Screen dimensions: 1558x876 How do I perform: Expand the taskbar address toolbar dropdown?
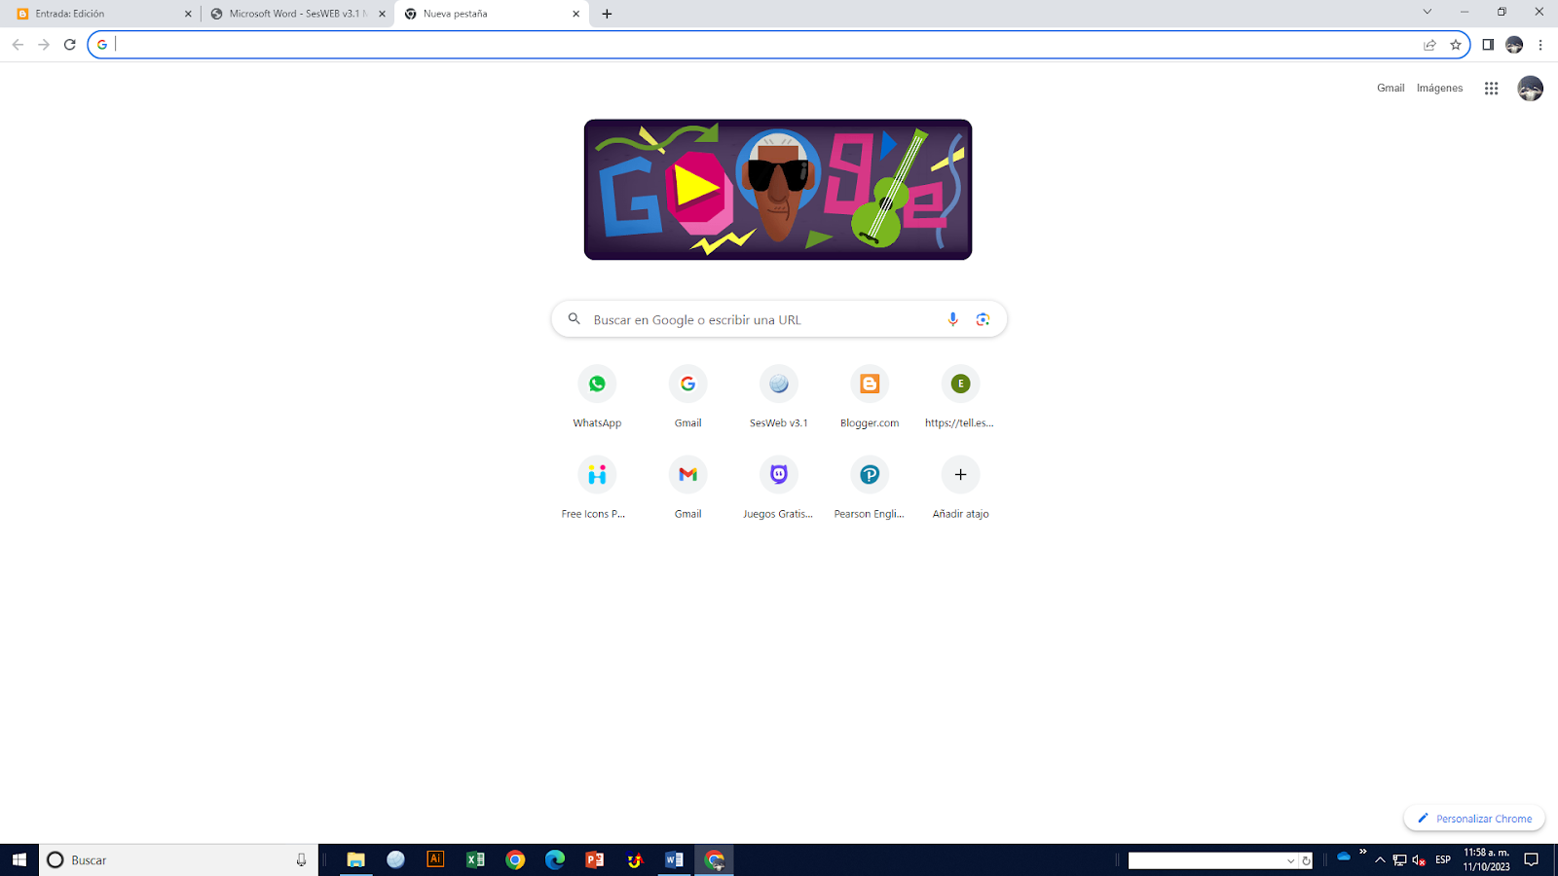coord(1290,860)
